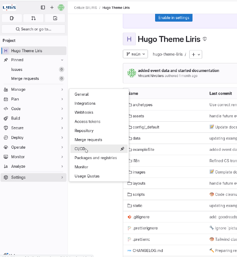Click Enable in settings button

[x=174, y=18]
